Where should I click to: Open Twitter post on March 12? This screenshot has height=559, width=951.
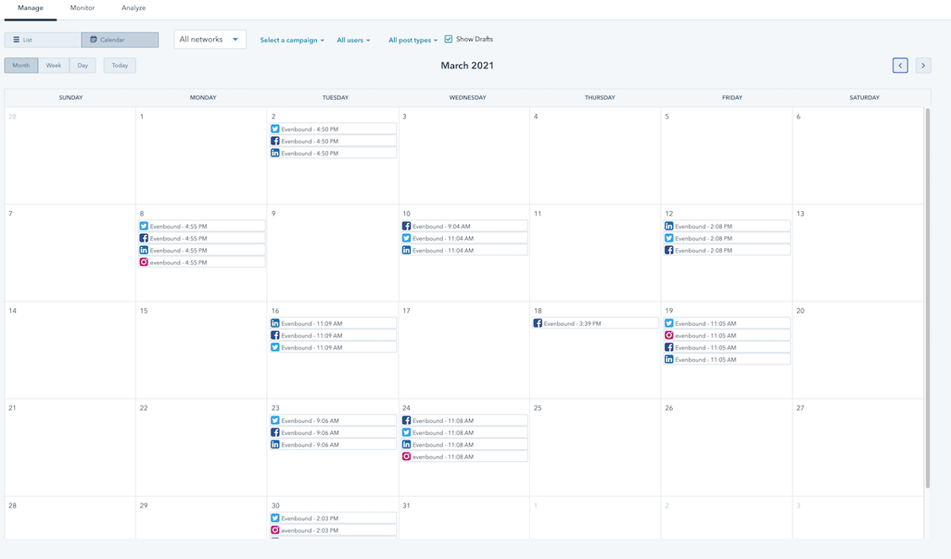pos(727,238)
